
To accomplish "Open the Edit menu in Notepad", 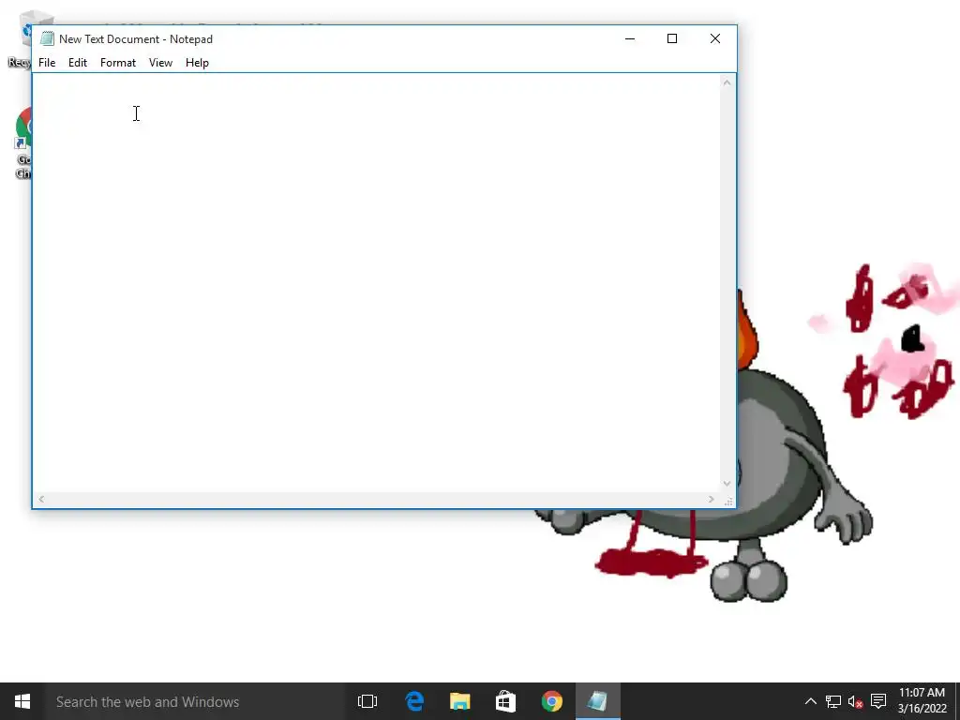I will 78,63.
